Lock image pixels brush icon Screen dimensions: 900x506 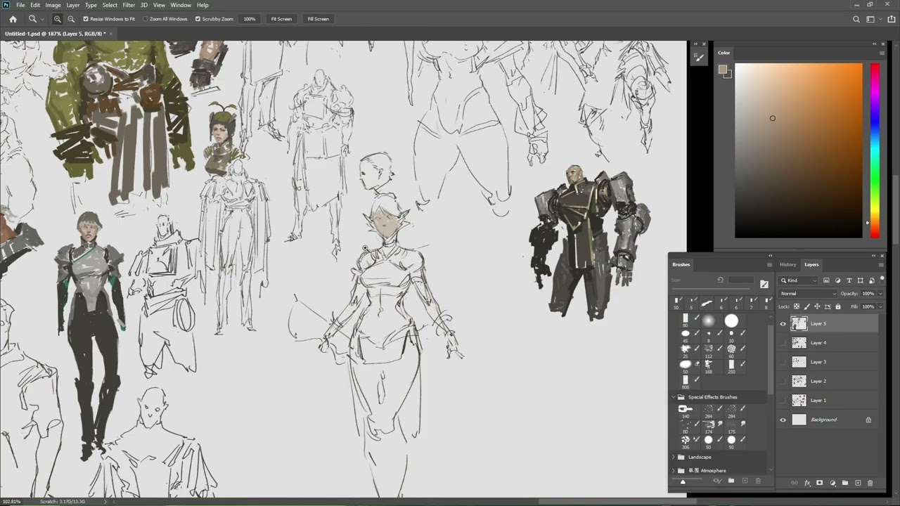tap(807, 306)
